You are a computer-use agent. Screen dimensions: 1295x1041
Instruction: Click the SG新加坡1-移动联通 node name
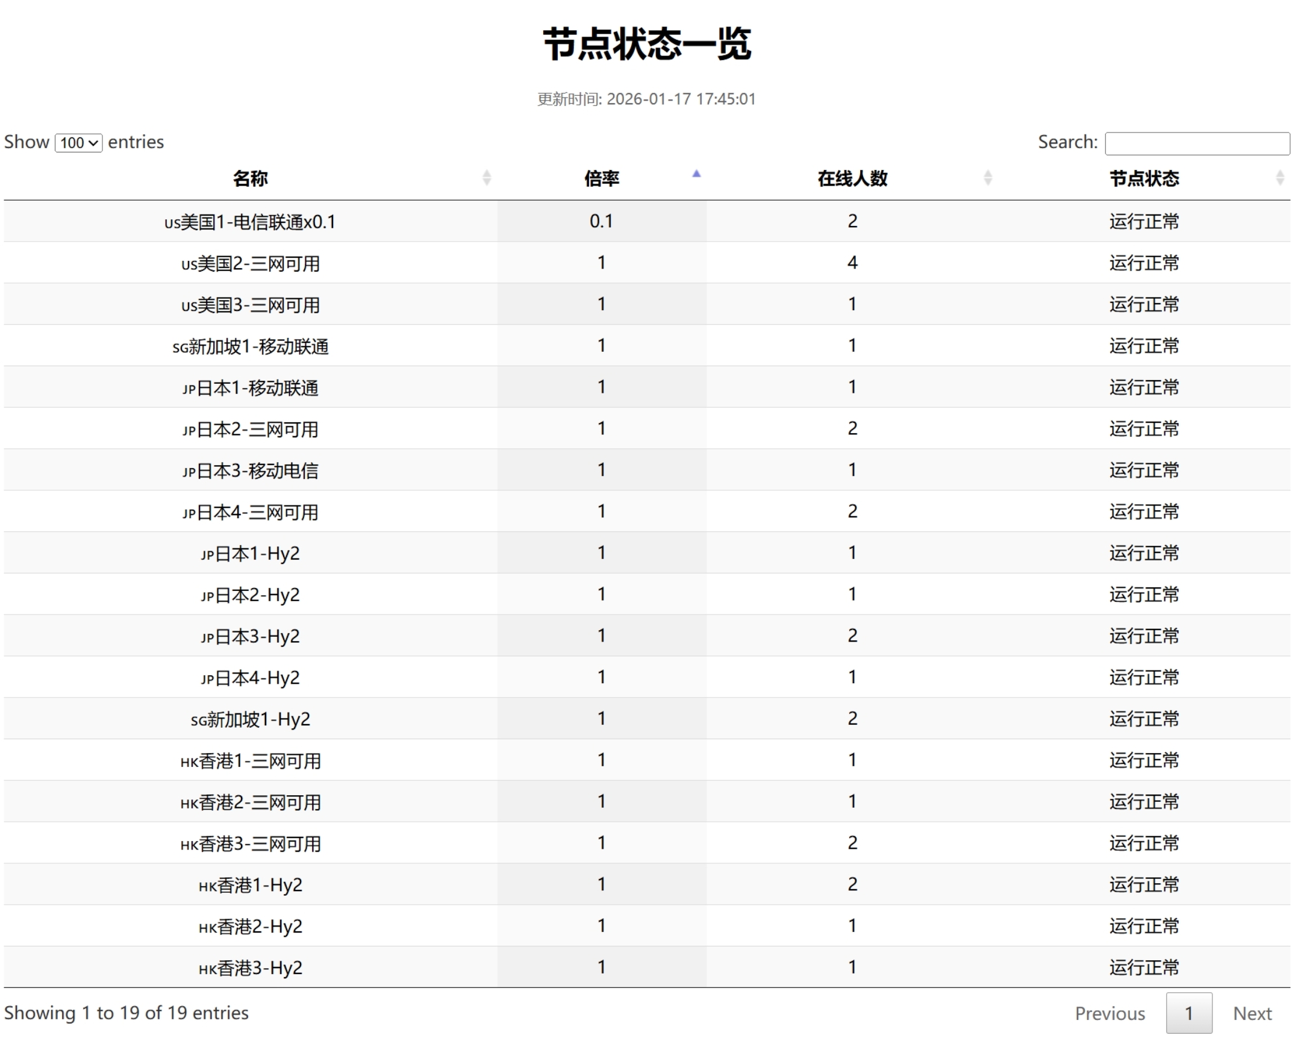point(250,346)
